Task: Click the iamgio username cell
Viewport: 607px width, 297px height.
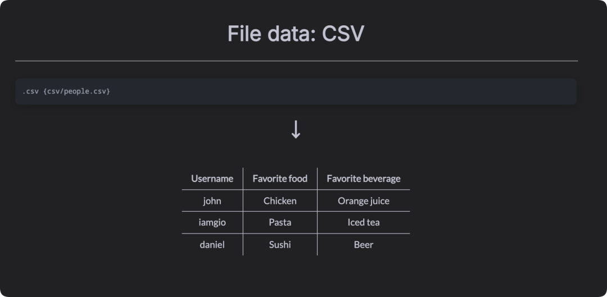Action: point(212,222)
